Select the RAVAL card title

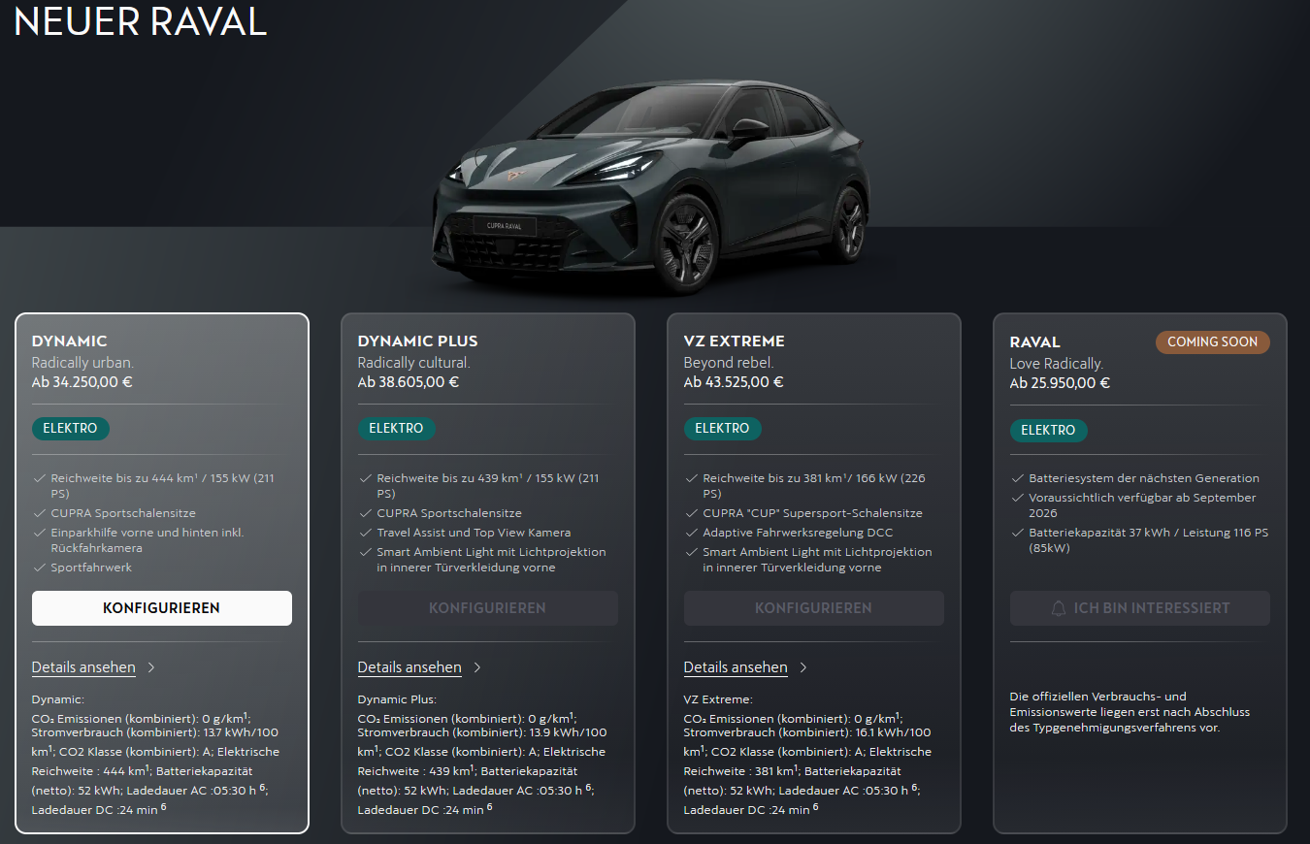(1035, 342)
